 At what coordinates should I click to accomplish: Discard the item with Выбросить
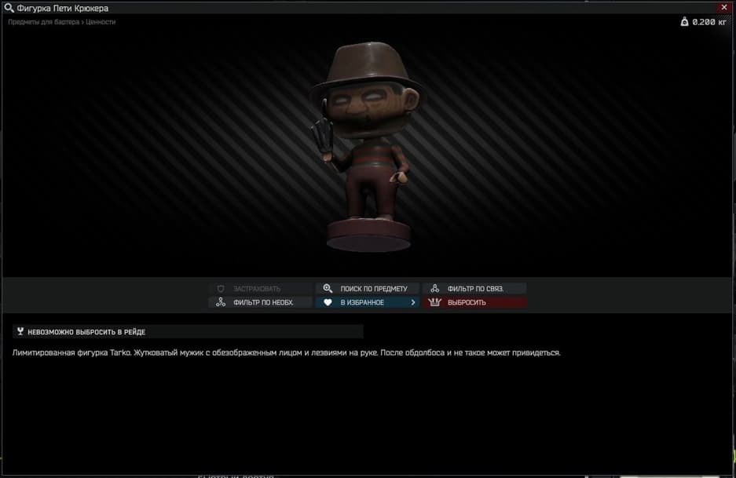click(x=474, y=302)
